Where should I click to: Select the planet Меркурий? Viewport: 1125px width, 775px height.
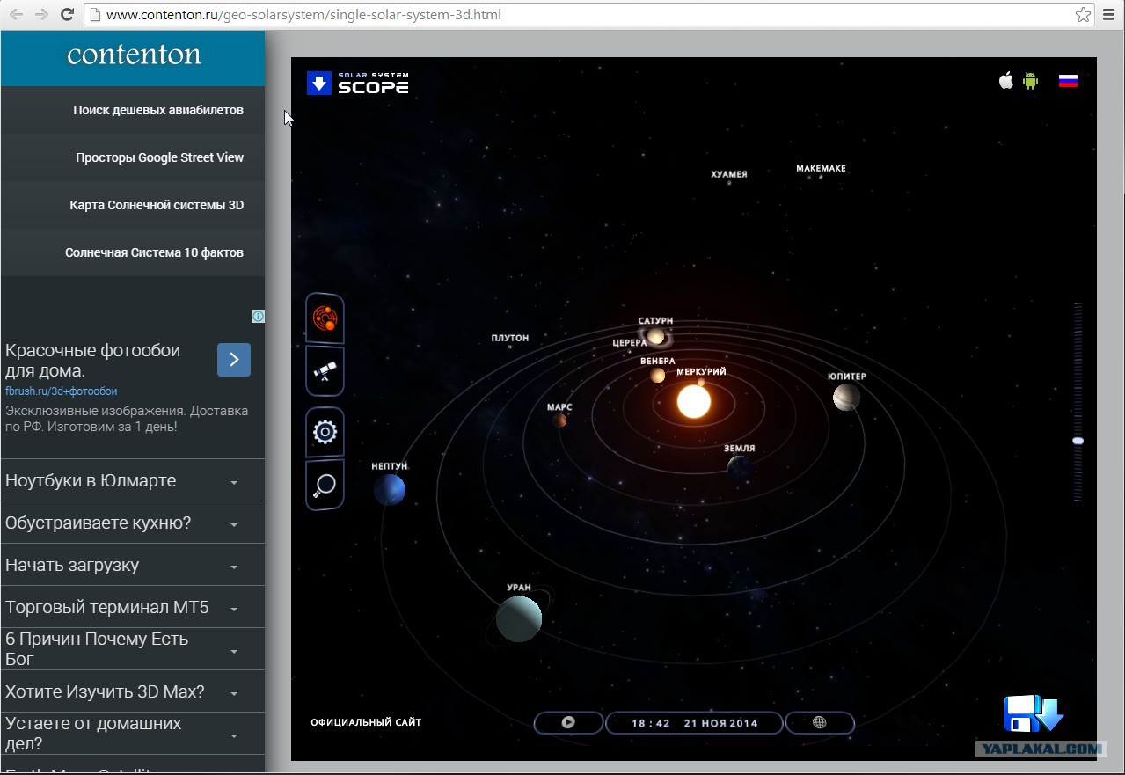tap(701, 382)
